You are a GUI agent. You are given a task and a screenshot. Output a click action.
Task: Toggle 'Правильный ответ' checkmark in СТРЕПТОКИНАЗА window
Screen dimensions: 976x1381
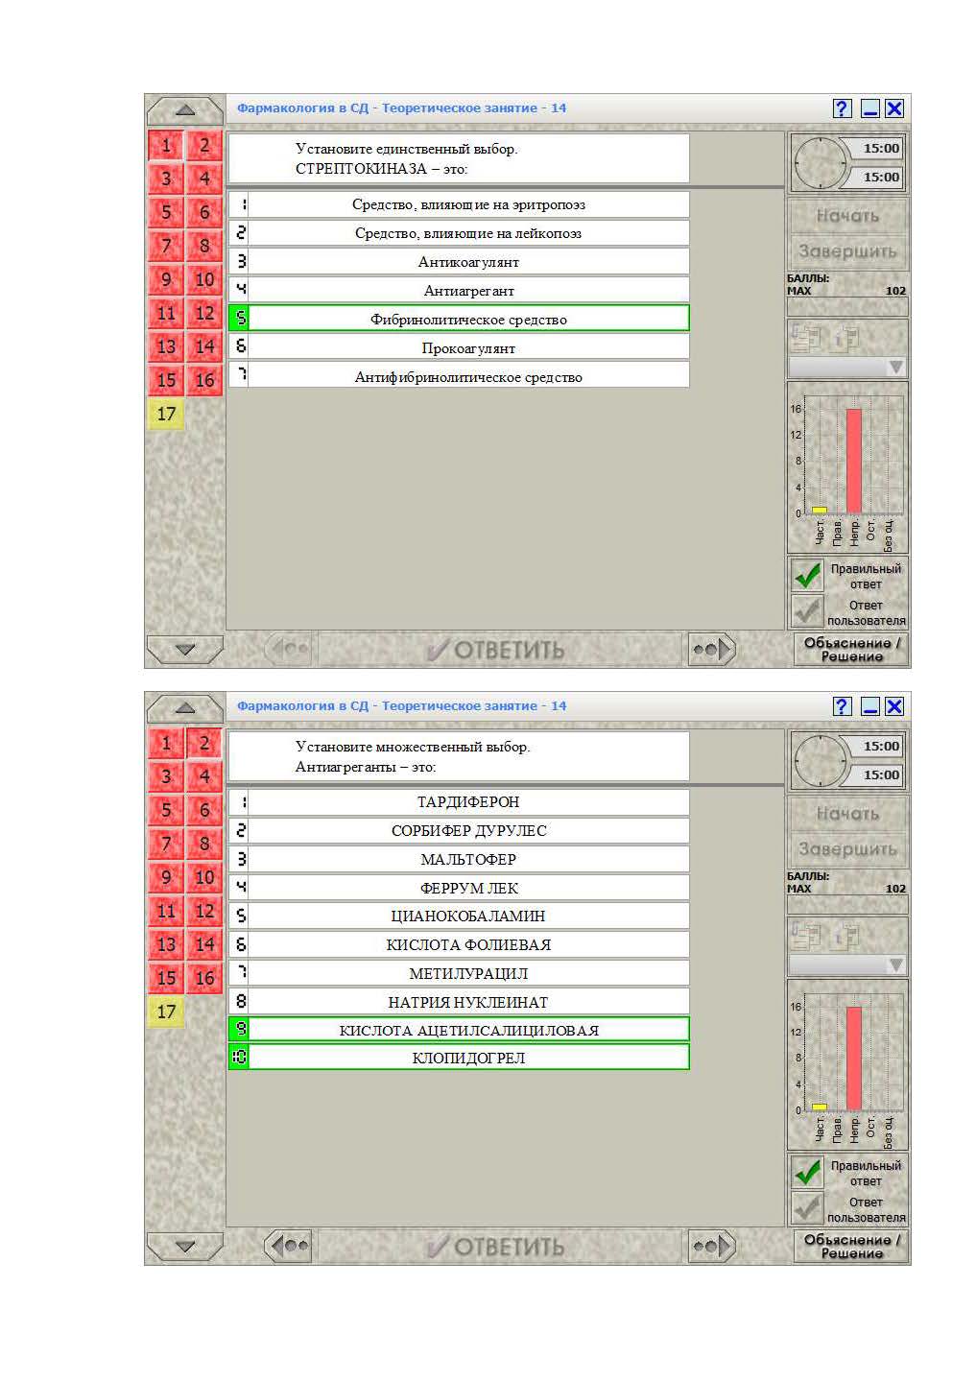[807, 575]
